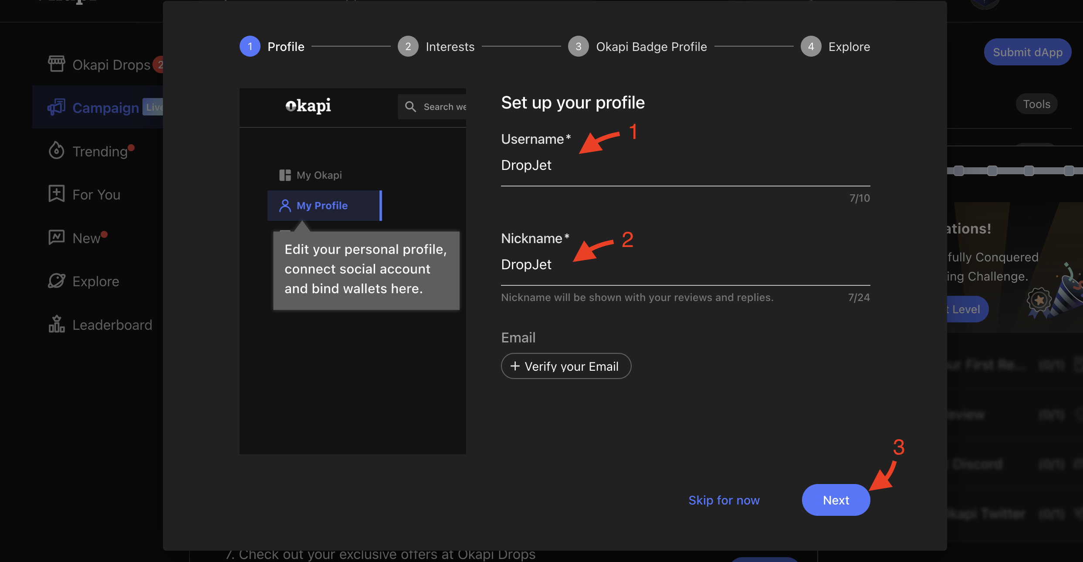Click the plus icon in Verify your Email
The image size is (1083, 562).
point(515,366)
